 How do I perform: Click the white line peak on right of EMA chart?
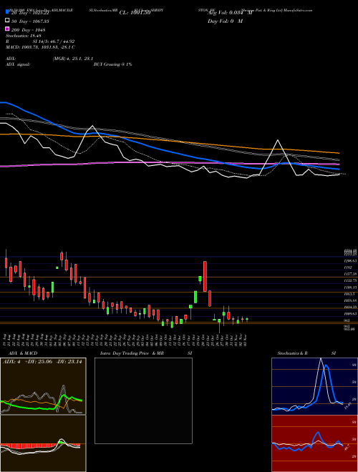[278, 140]
